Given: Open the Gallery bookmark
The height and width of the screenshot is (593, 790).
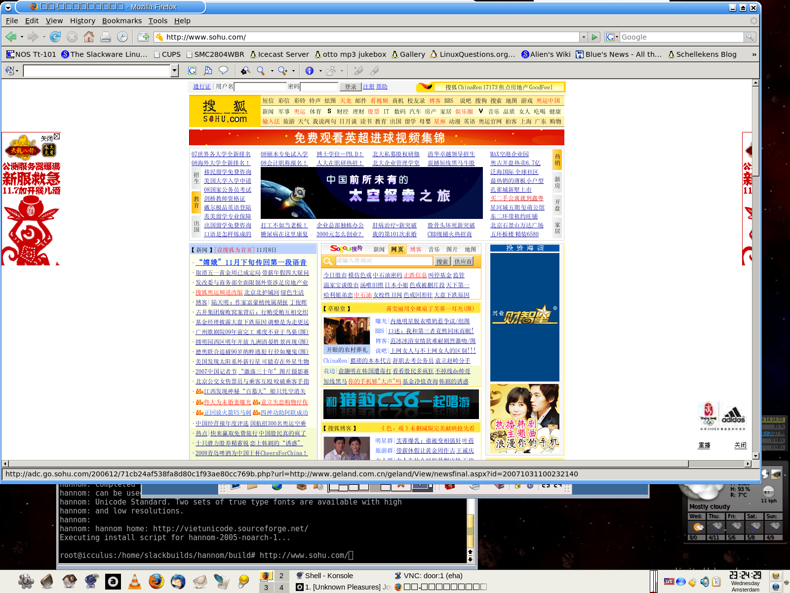Looking at the screenshot, I should 408,54.
